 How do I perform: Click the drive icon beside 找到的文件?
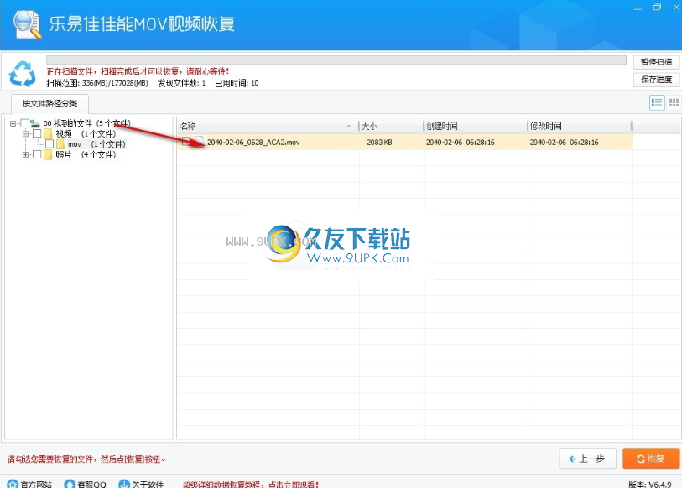click(x=35, y=123)
